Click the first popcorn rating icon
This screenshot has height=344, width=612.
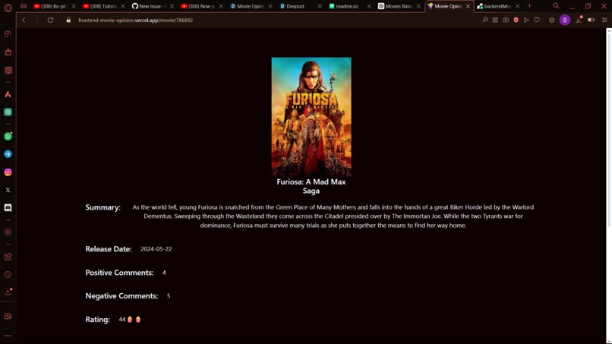coord(130,320)
